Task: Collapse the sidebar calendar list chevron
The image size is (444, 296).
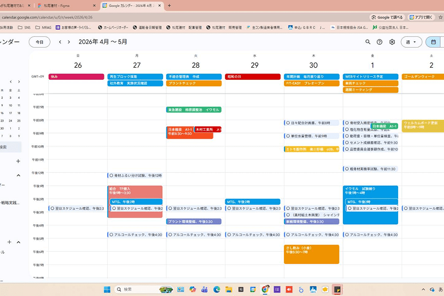Action: tap(18, 176)
